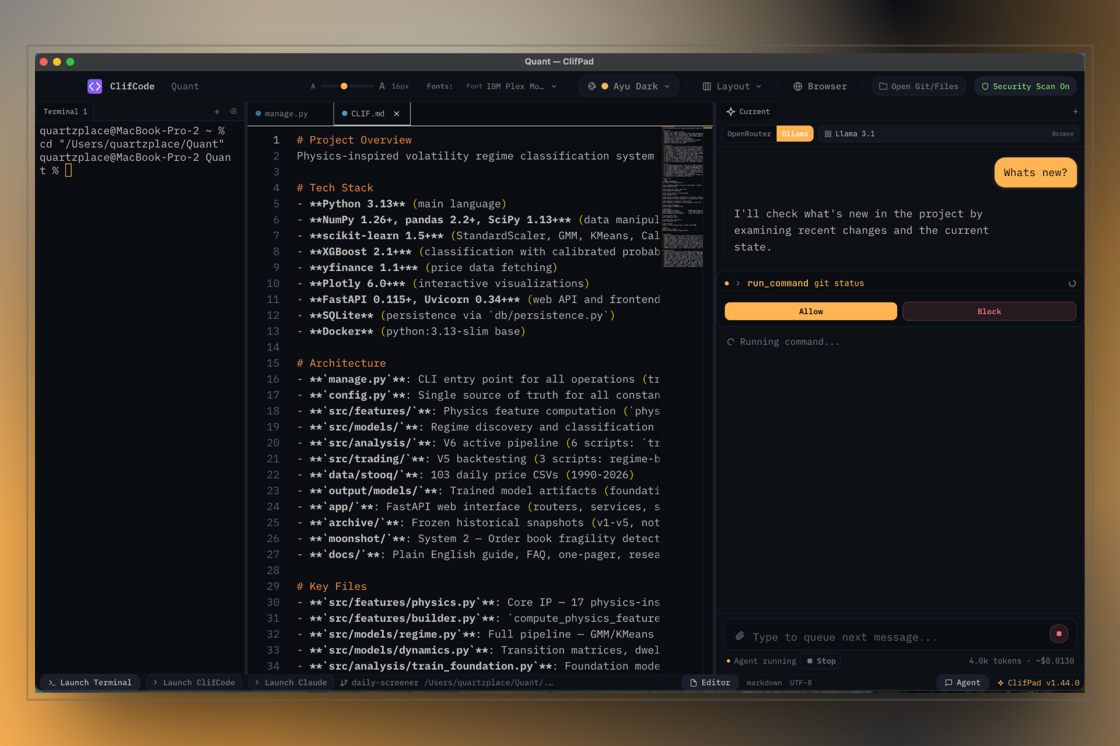Screen dimensions: 1120x746
Task: Click Launch Terminal in status bar
Action: point(90,682)
